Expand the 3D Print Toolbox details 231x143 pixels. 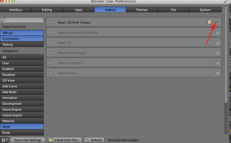(50, 22)
